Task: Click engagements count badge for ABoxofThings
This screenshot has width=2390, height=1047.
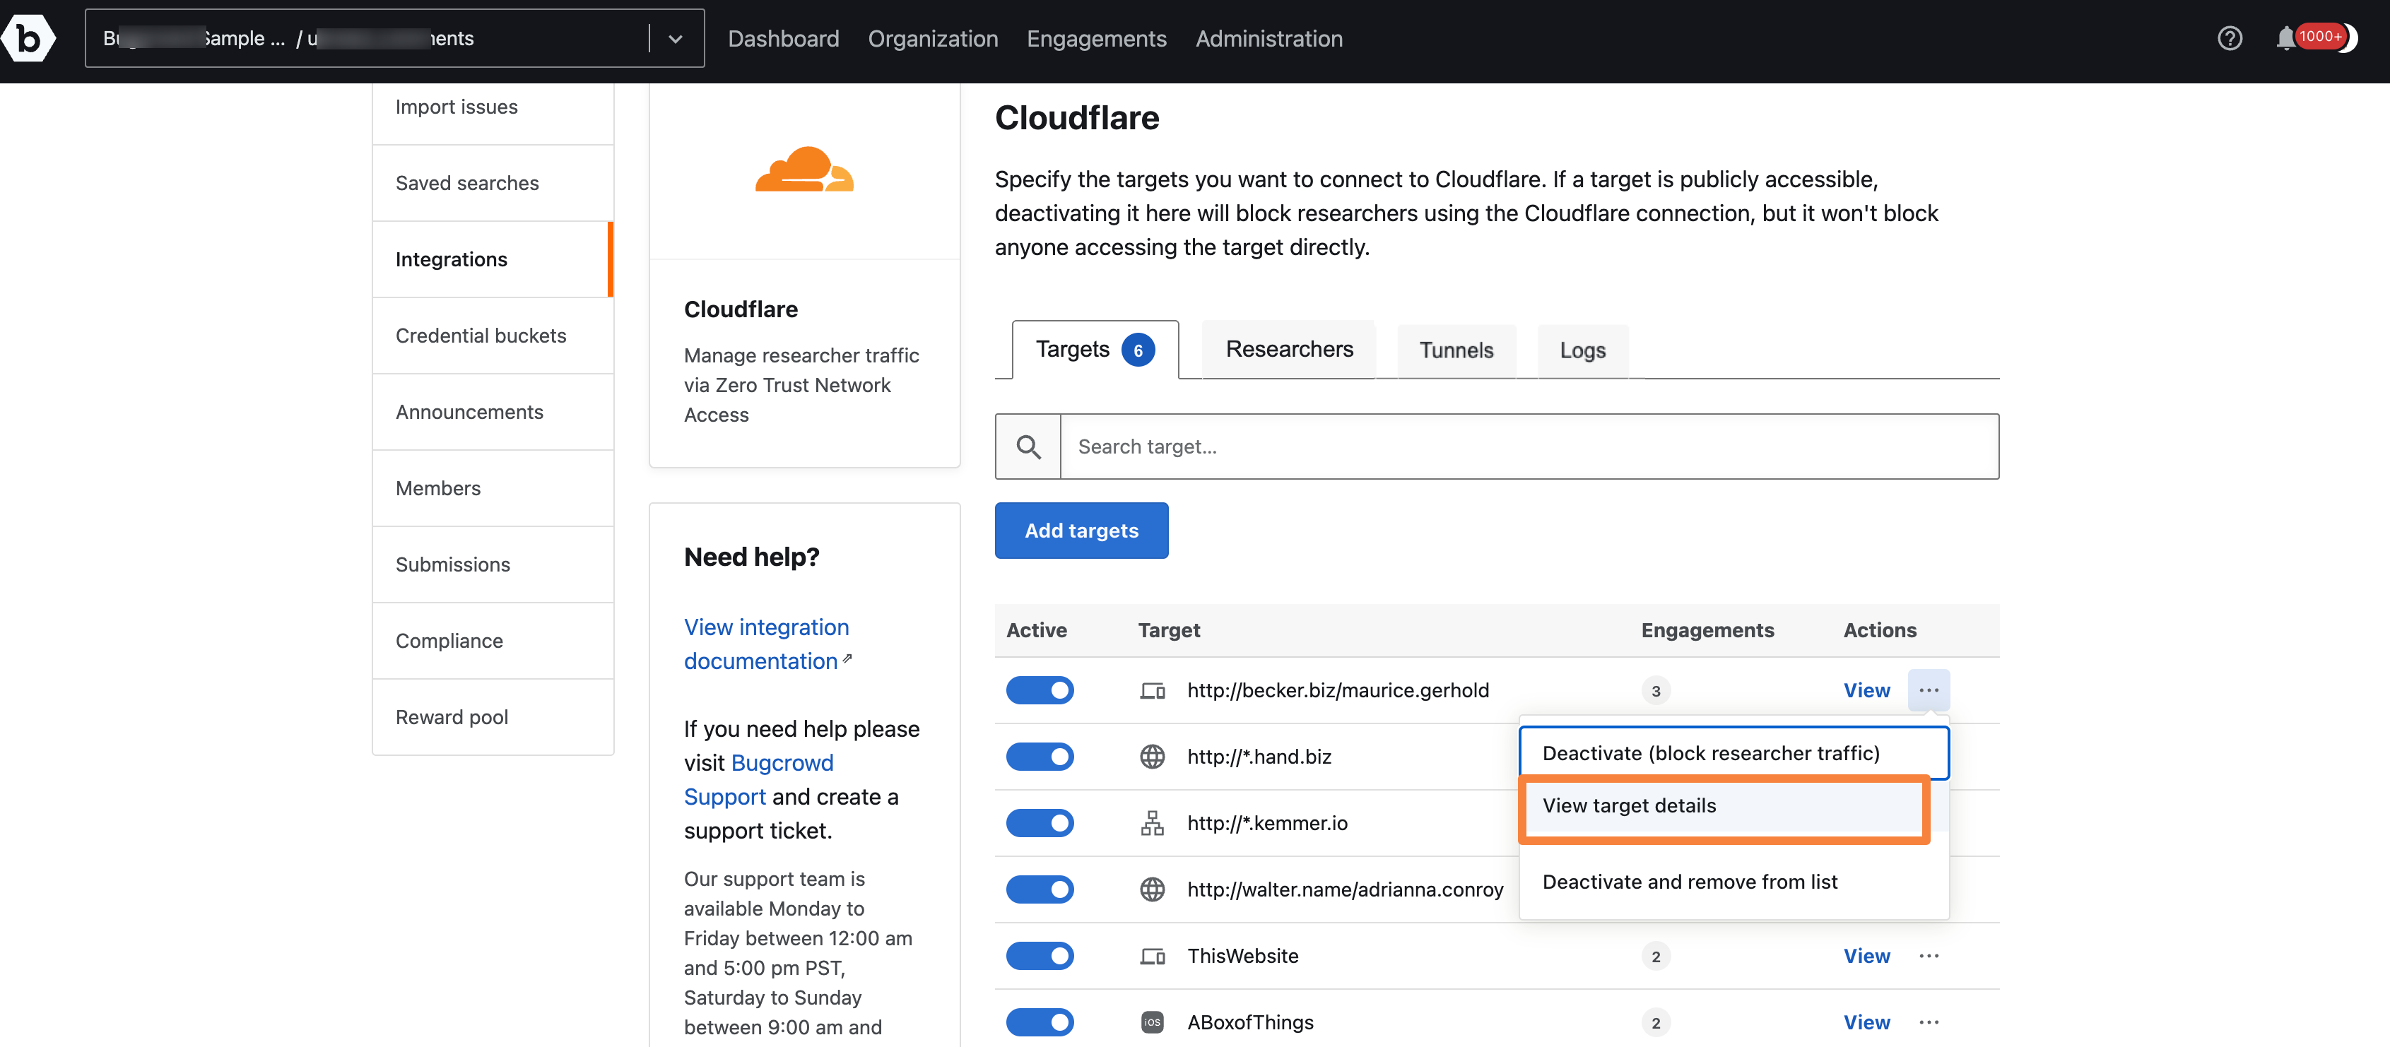Action: pos(1655,1023)
